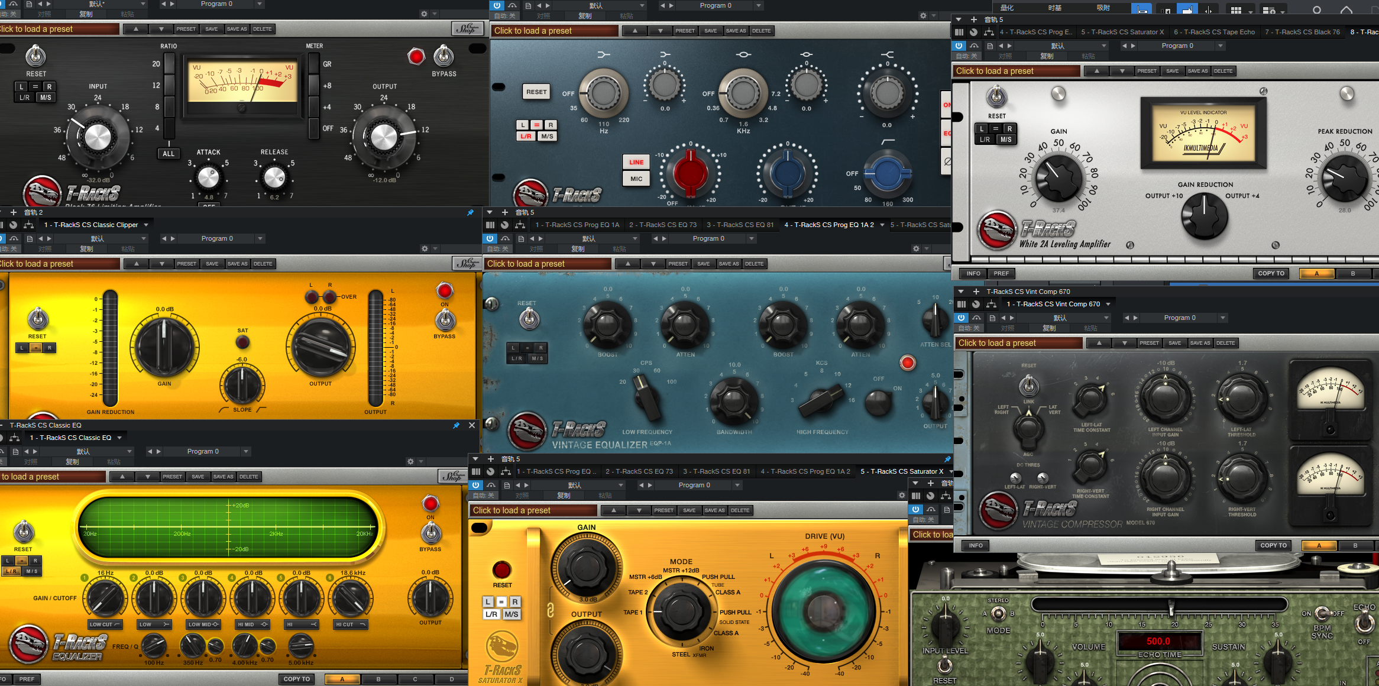The height and width of the screenshot is (686, 1379).
Task: Click the RESET button on the EQ 73
Action: (536, 92)
